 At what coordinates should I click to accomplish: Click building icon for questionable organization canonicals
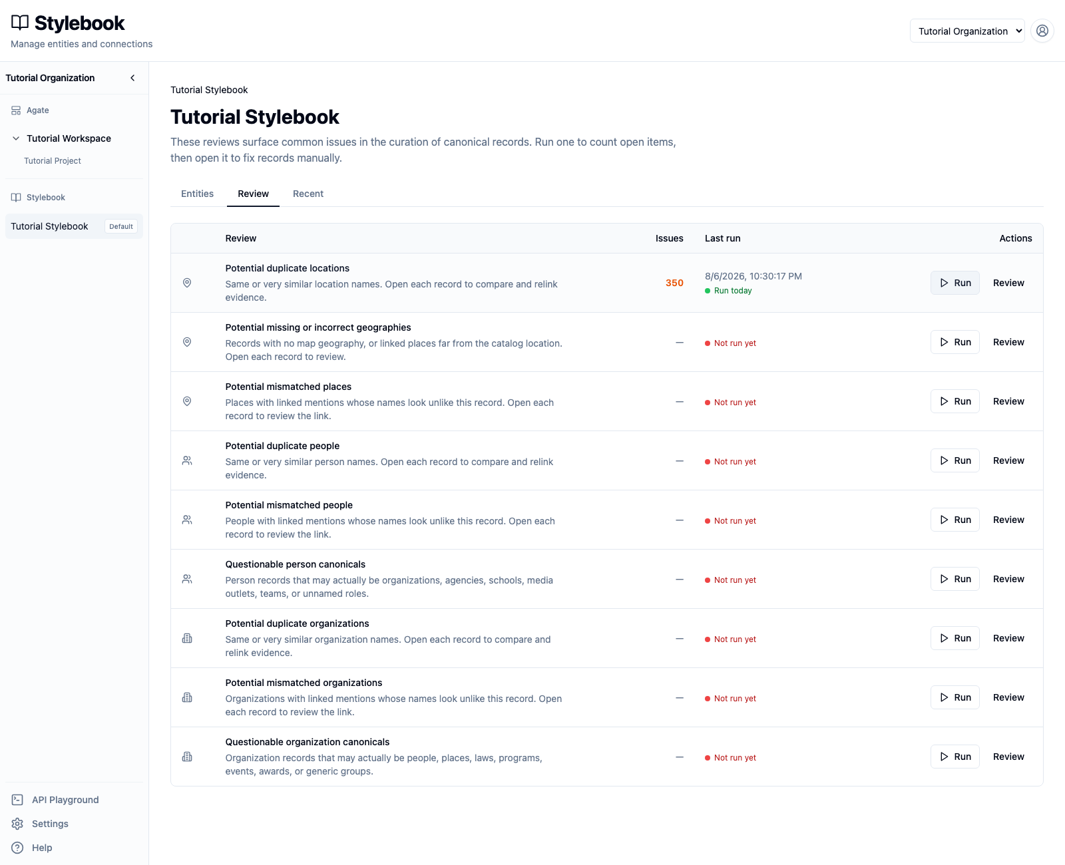187,757
